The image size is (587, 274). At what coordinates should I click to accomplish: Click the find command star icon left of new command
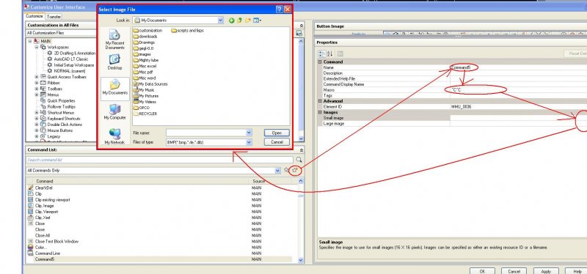click(286, 170)
